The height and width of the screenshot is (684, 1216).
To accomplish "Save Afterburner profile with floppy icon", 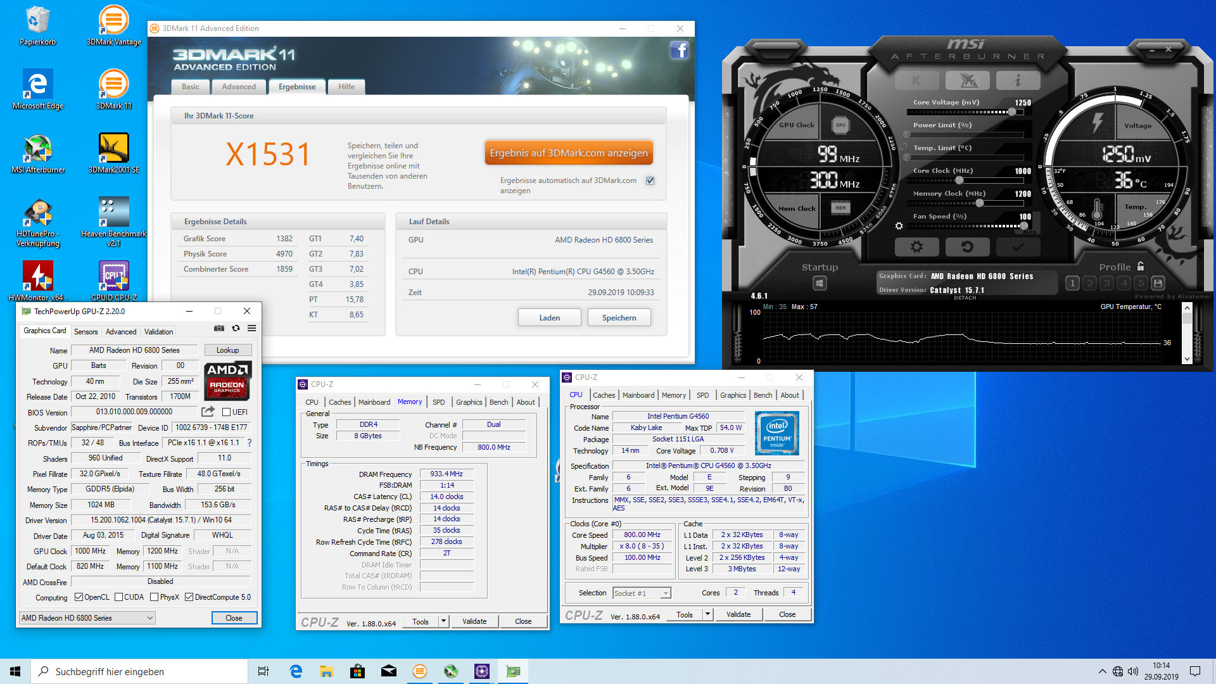I will 1158,283.
